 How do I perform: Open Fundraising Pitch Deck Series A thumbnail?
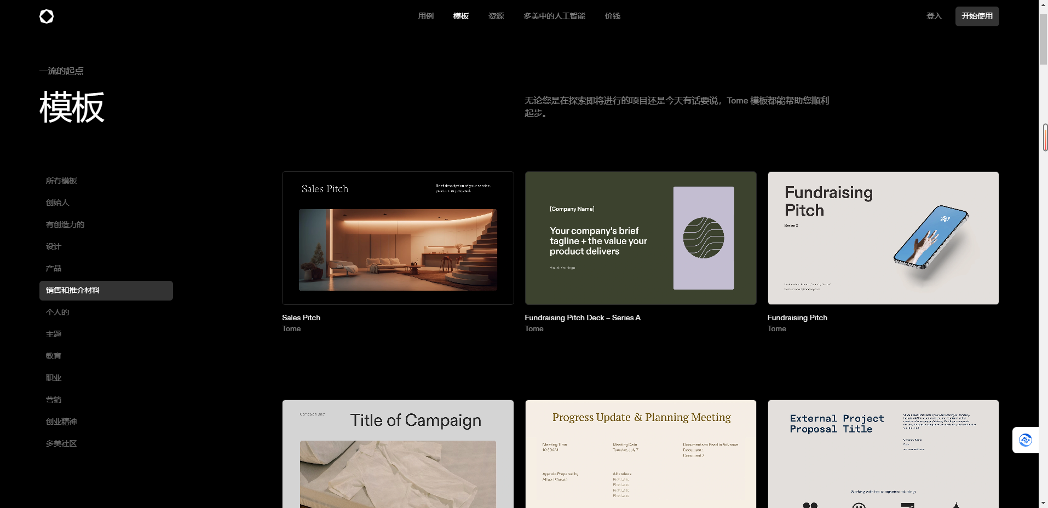(x=640, y=238)
